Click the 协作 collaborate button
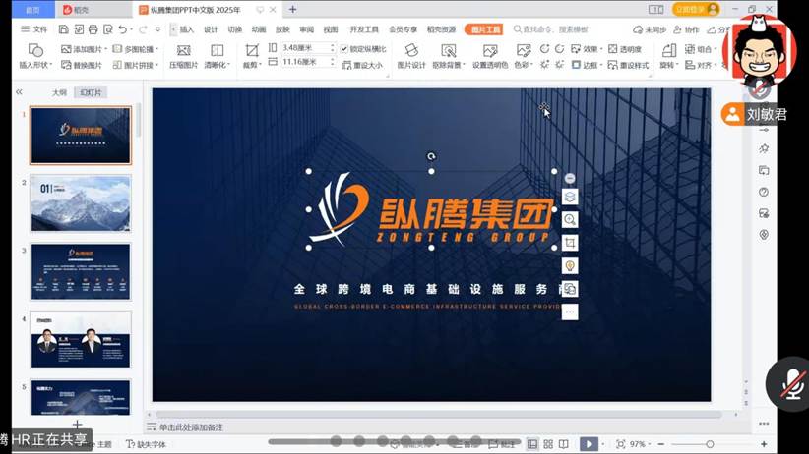Viewport: 809px width, 454px height. point(687,29)
